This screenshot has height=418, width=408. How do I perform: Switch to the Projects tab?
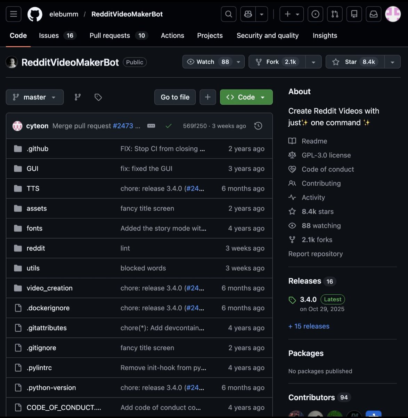click(x=210, y=36)
